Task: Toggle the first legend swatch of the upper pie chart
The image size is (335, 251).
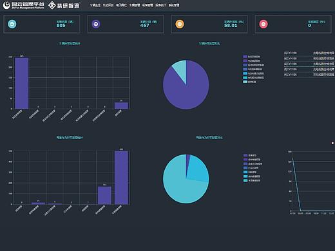Action: (x=245, y=57)
